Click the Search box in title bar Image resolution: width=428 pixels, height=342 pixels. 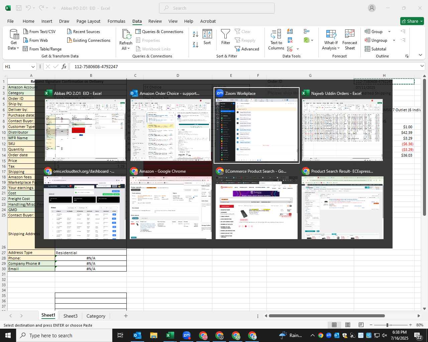click(x=217, y=8)
